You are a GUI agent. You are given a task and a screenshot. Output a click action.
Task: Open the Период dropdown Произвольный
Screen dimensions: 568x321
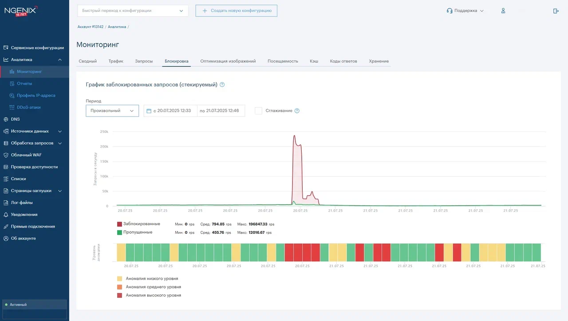[112, 111]
